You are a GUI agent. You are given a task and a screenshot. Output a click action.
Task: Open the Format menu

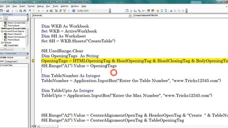click(x=31, y=6)
